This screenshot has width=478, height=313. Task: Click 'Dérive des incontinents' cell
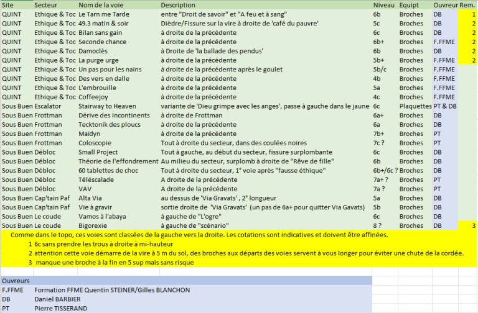(119, 116)
